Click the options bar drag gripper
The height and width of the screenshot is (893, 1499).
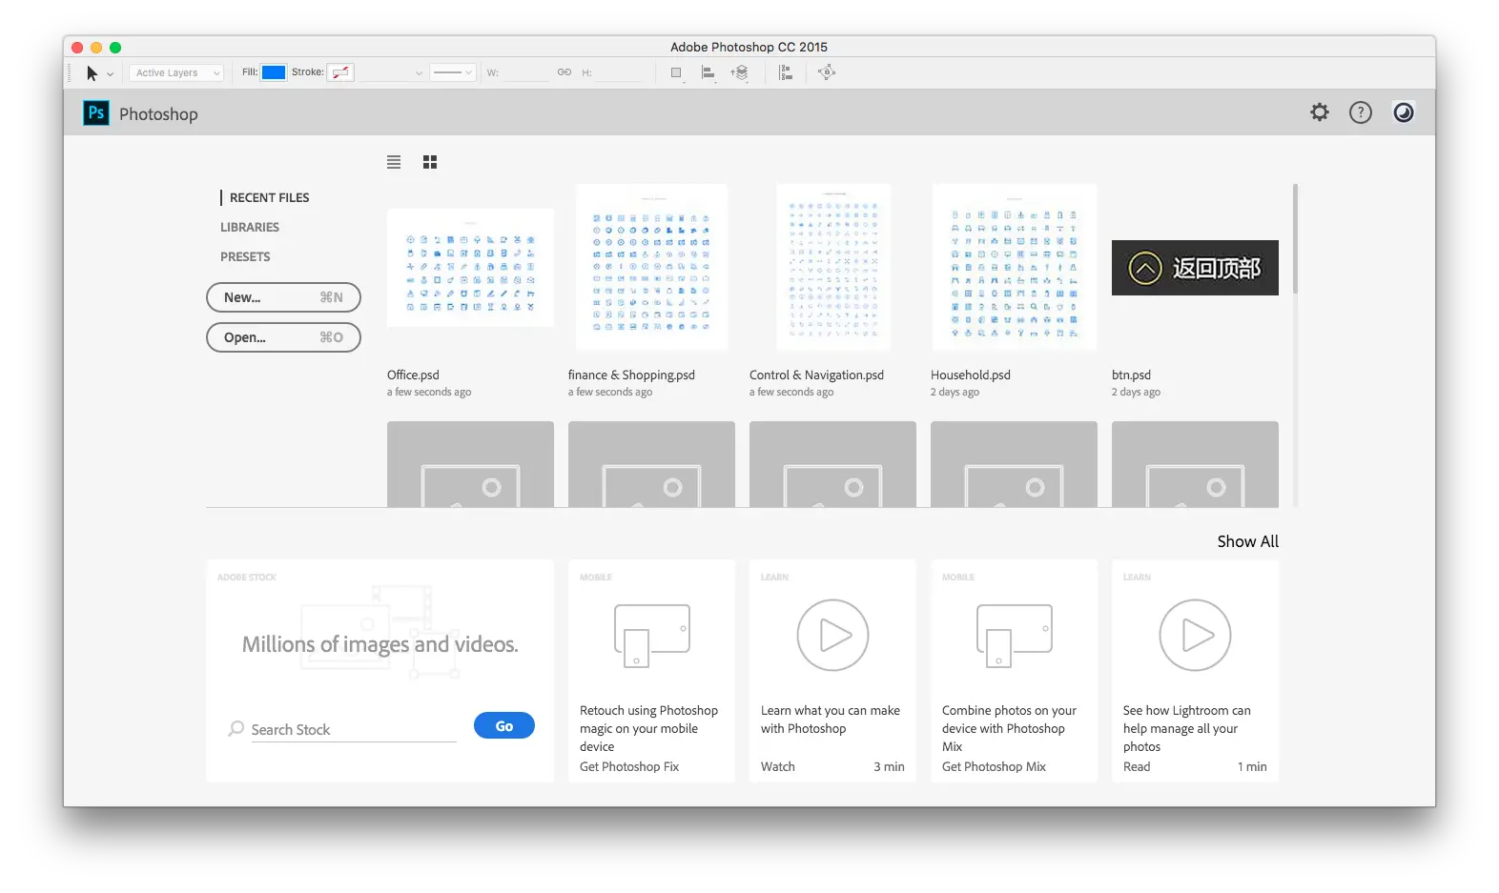[x=70, y=72]
